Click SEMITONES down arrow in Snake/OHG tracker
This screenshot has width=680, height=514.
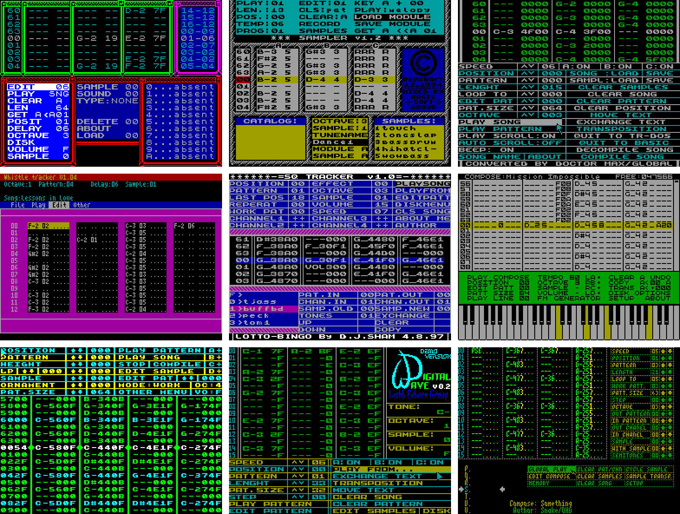(670, 455)
